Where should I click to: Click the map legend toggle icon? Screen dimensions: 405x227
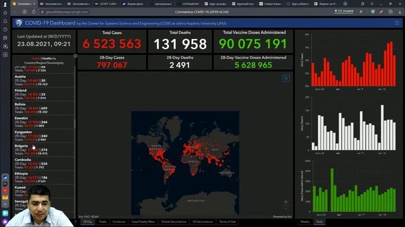pos(286,78)
